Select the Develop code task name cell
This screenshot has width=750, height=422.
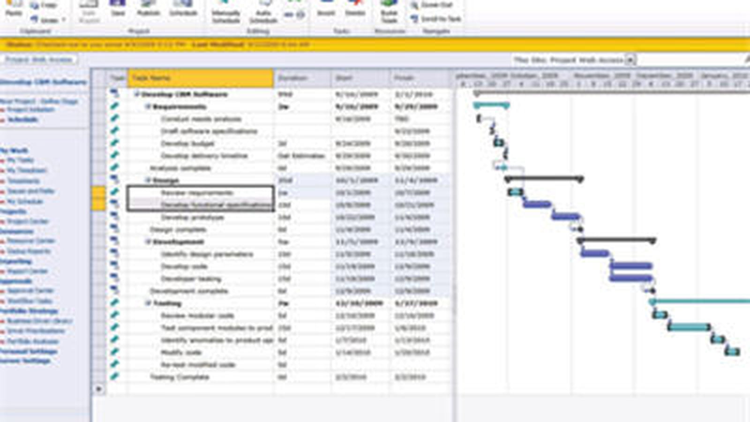tap(201, 266)
